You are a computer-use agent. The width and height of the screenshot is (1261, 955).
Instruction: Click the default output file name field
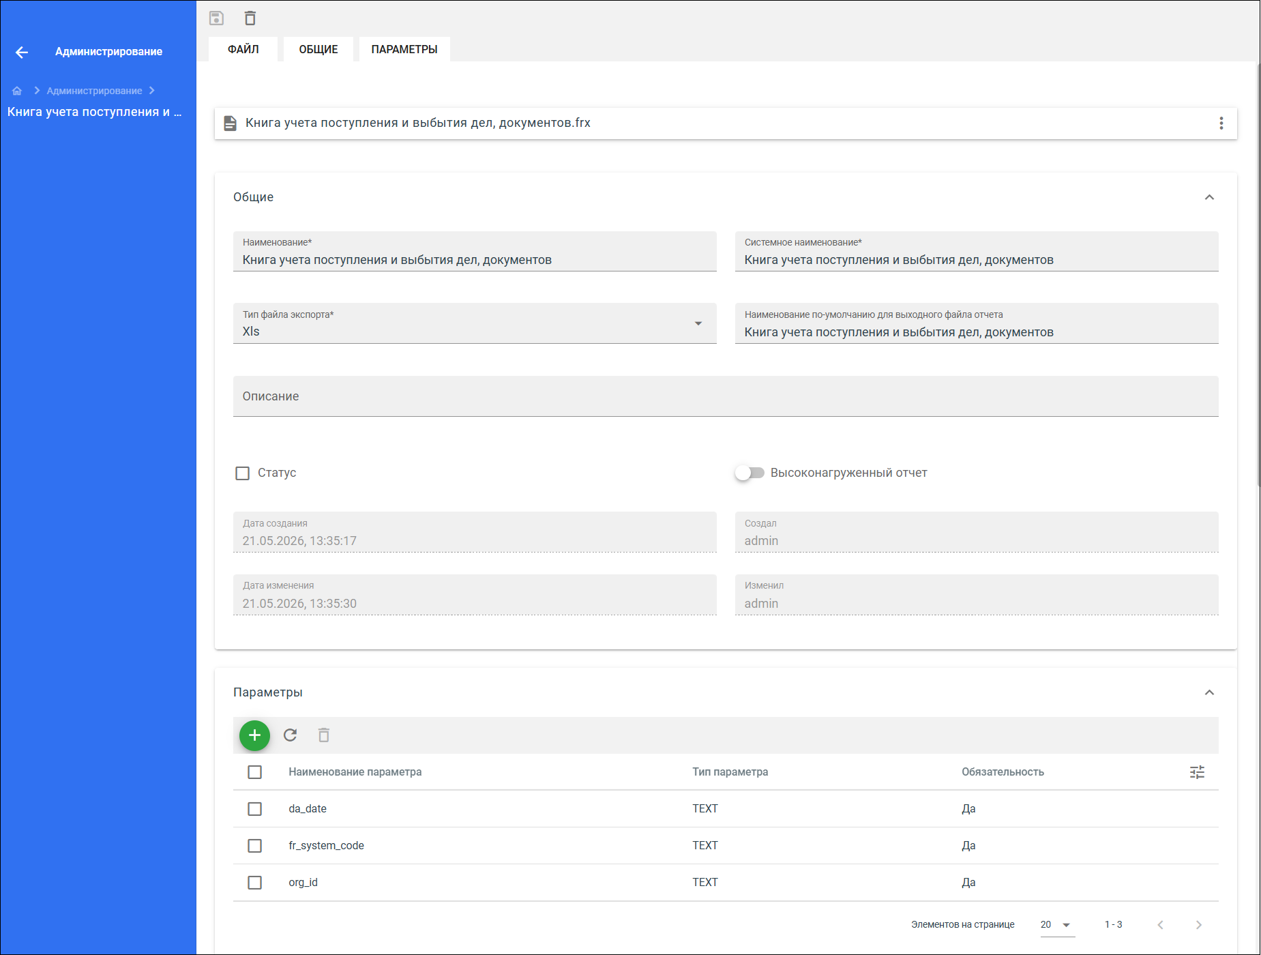click(977, 323)
